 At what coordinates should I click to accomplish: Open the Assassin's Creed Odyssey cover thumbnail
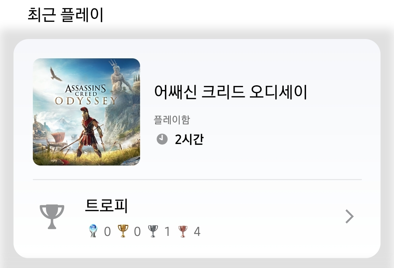(x=86, y=112)
